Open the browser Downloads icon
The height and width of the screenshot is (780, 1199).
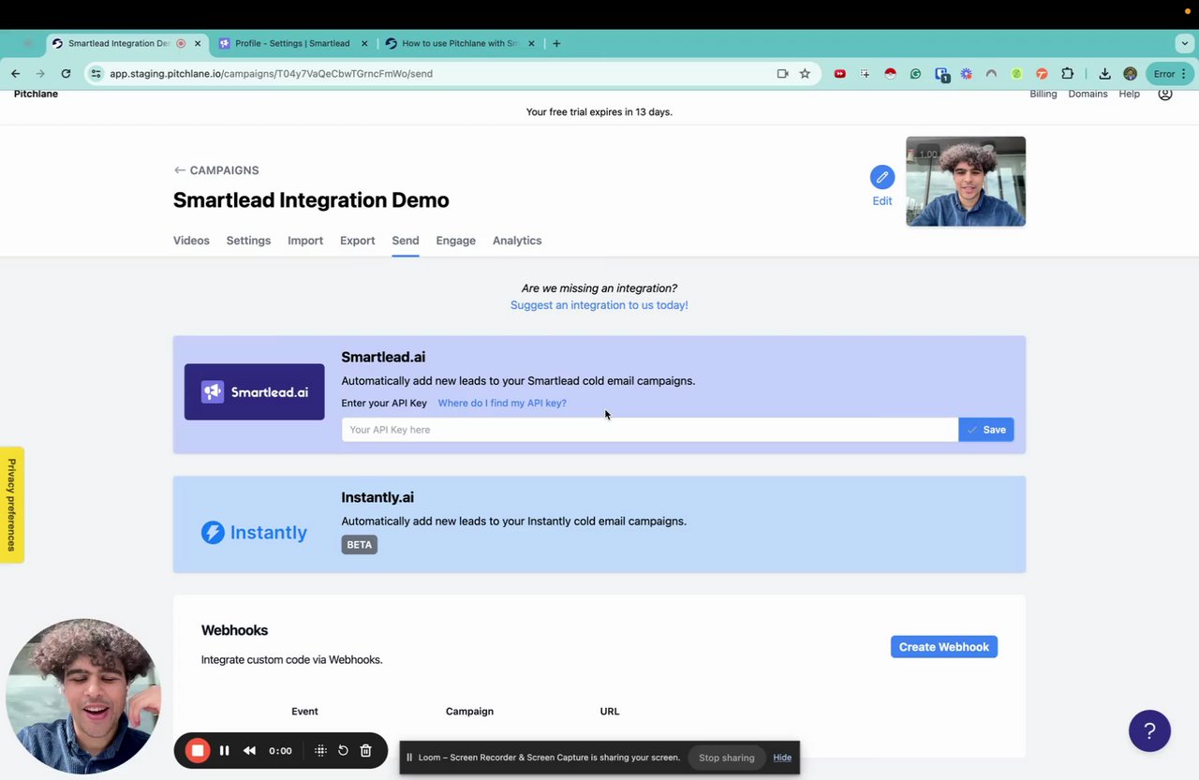pos(1105,73)
